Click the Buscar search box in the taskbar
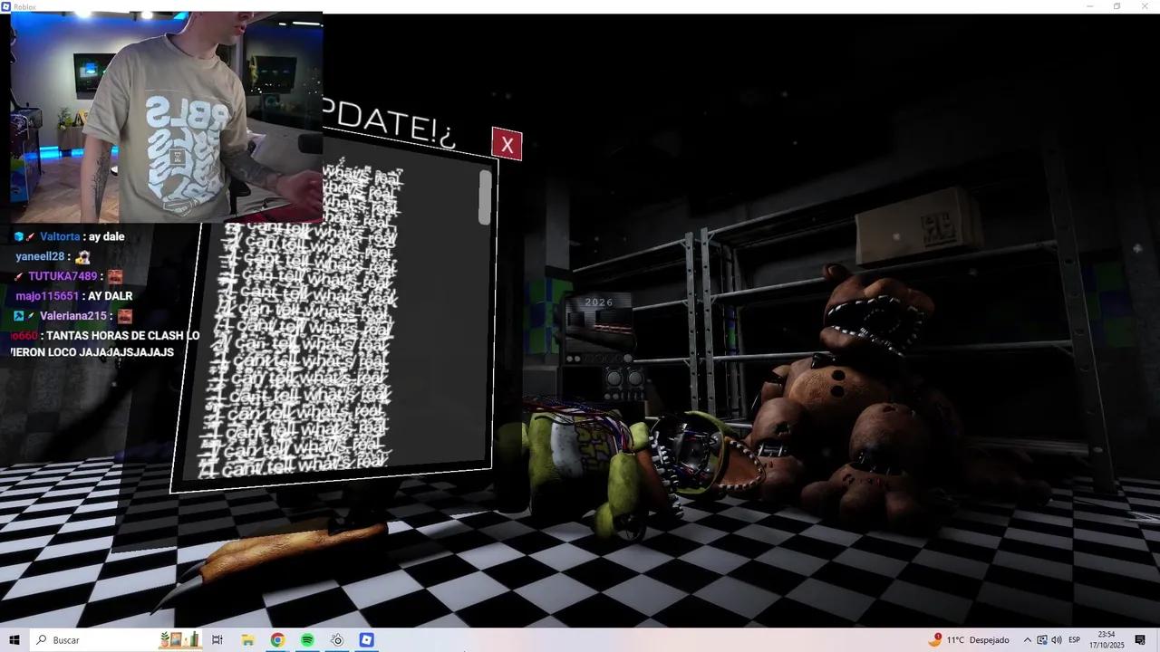The height and width of the screenshot is (652, 1160). point(116,640)
